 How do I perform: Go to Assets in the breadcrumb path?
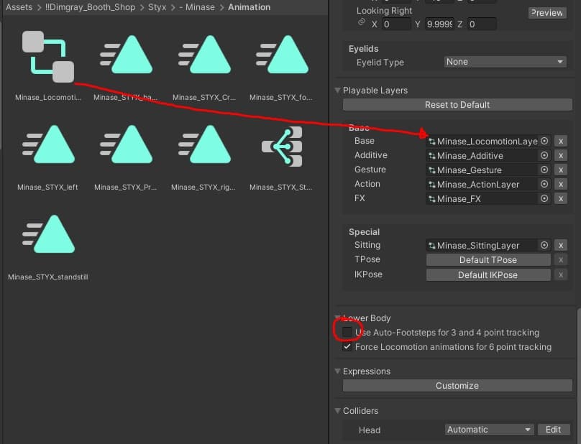(x=19, y=7)
